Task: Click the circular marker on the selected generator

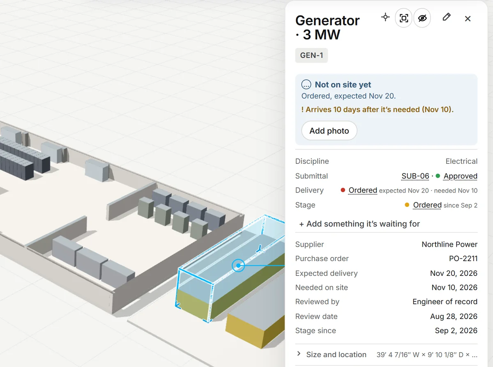Action: tap(238, 266)
